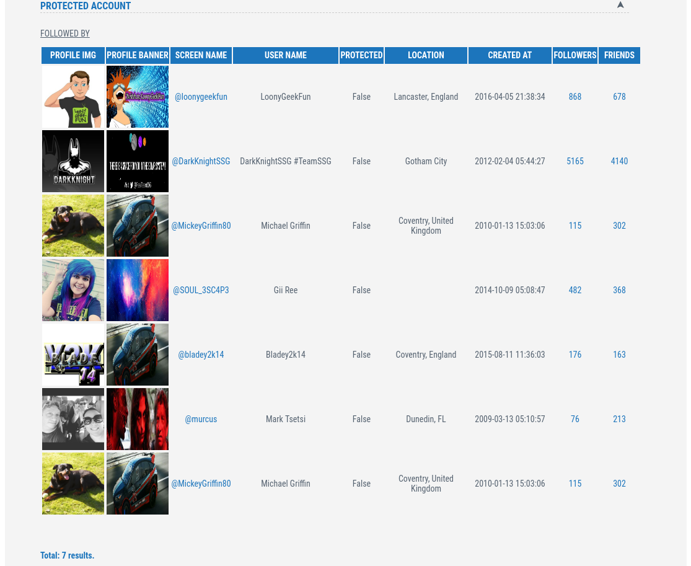This screenshot has width=691, height=566.
Task: Open the 4140 friends count link
Action: (619, 161)
